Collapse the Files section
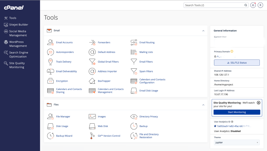The width and height of the screenshot is (267, 151). pyautogui.click(x=203, y=105)
